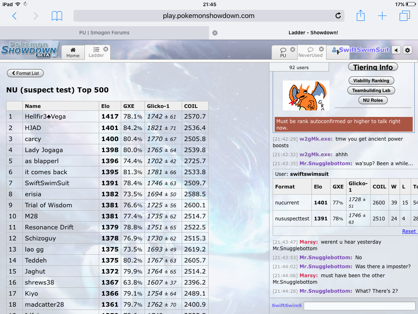Tap Safari back arrow button

[15, 16]
